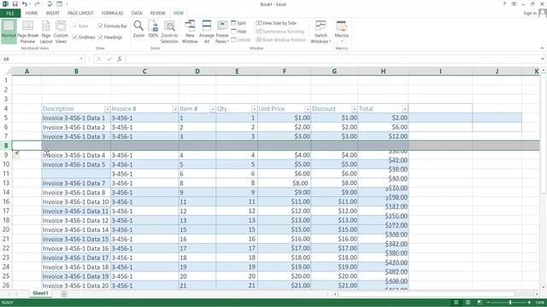Switch to the INSERT tab
Viewport: 547px width, 307px height.
[53, 14]
